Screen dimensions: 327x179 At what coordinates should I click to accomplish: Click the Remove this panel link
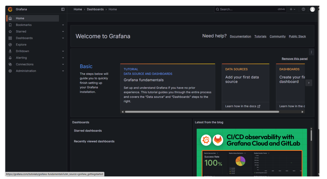(295, 59)
